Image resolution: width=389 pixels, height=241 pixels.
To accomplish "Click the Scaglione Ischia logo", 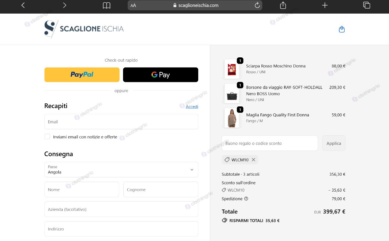I will [x=84, y=29].
